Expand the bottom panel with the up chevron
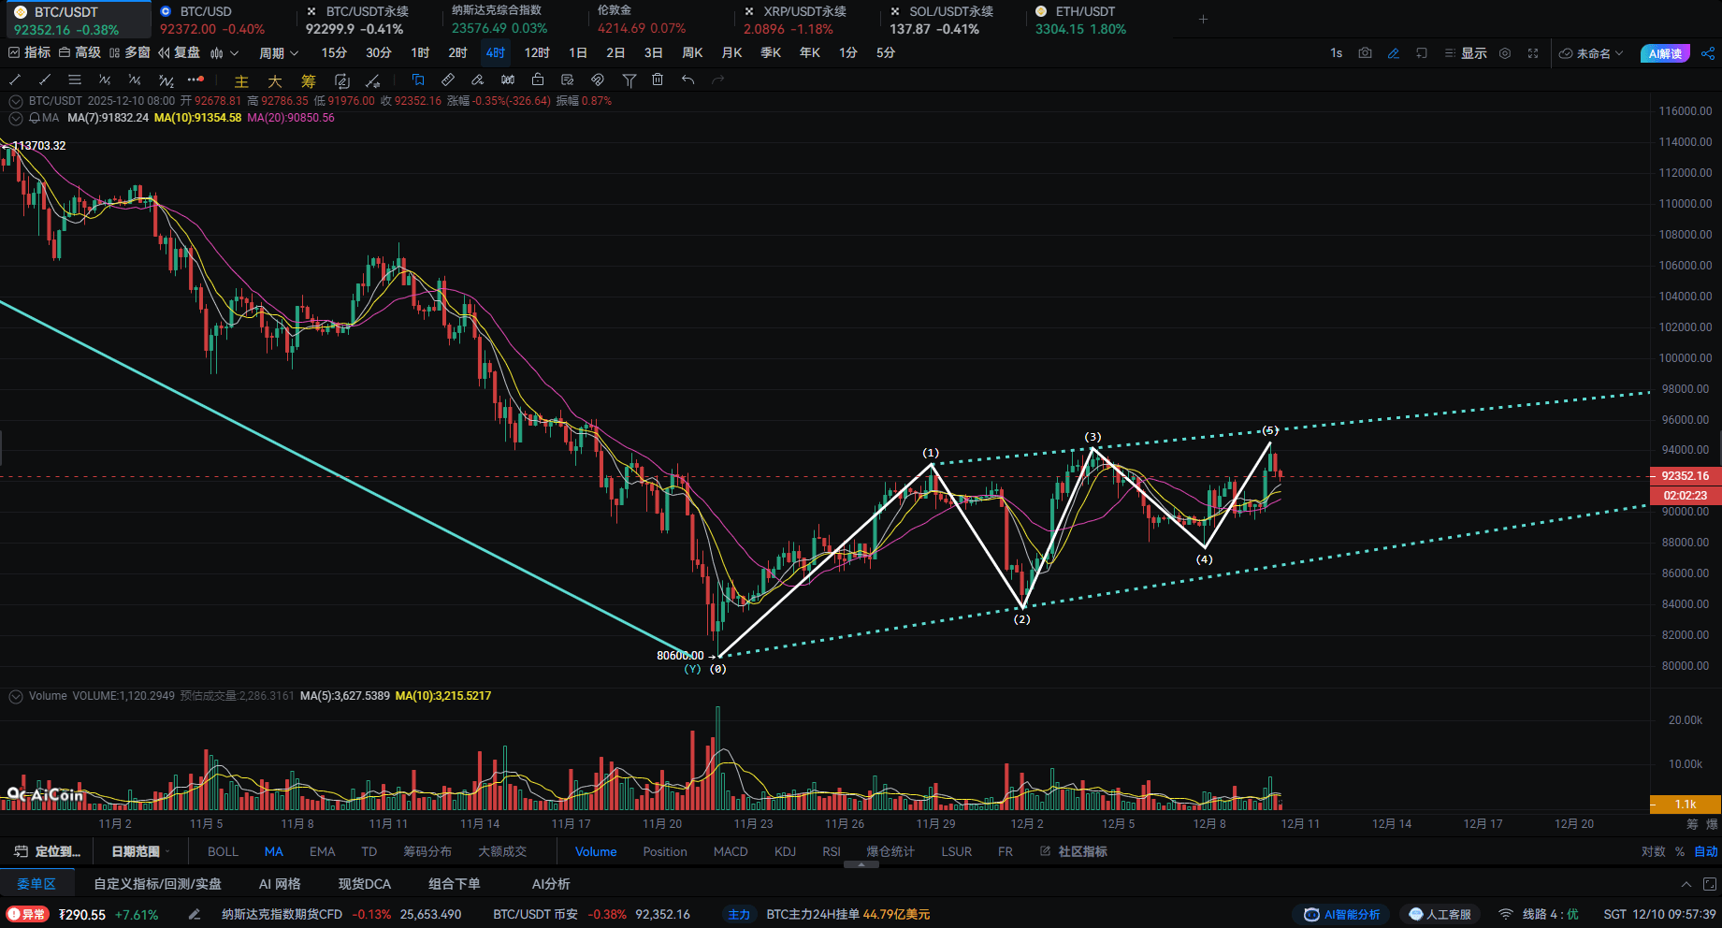The height and width of the screenshot is (928, 1722). pyautogui.click(x=1686, y=884)
